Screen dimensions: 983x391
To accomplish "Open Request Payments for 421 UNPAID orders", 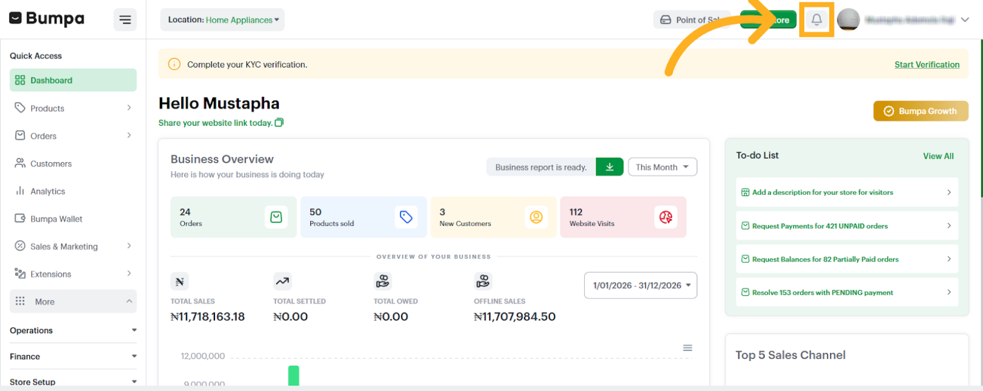I will tap(847, 226).
